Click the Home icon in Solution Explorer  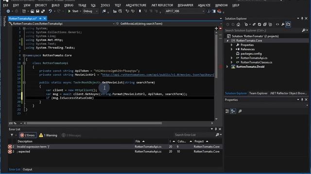tap(239, 25)
